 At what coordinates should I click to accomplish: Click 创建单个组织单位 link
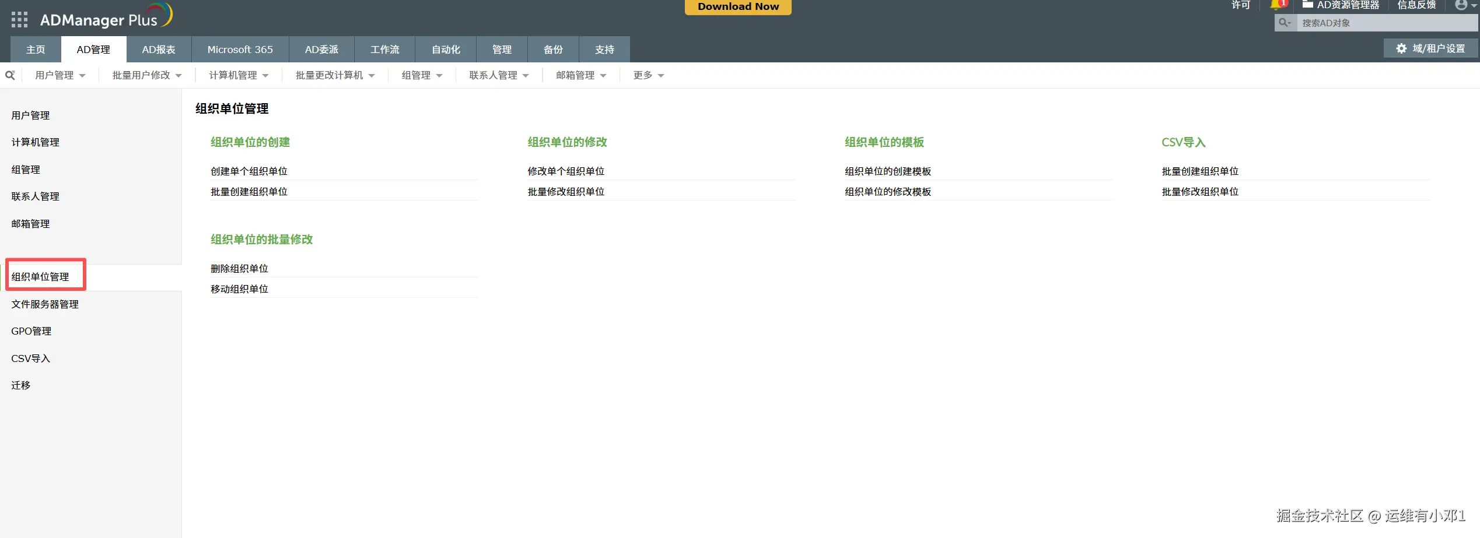[249, 171]
